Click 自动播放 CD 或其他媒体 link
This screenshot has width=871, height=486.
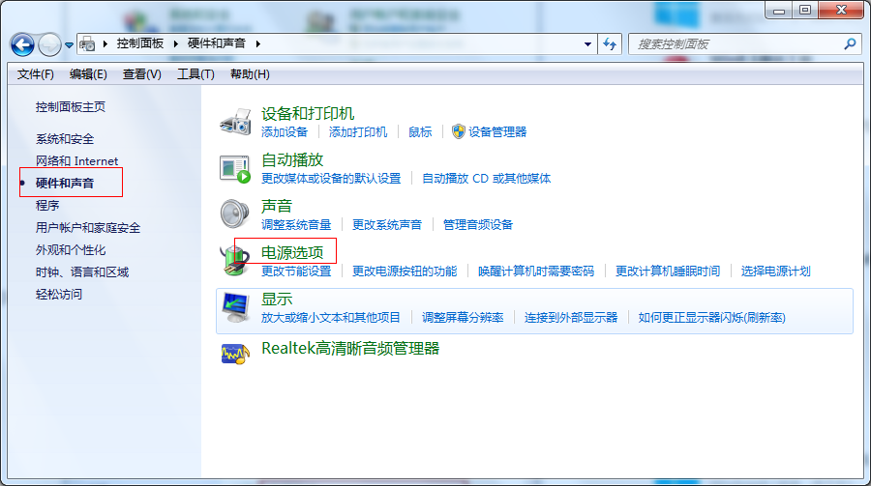[487, 178]
